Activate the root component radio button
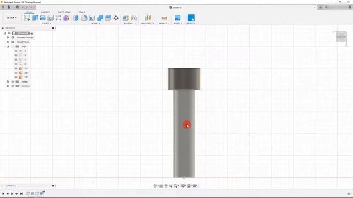Image resolution: width=353 pixels, height=198 pixels. [32, 33]
